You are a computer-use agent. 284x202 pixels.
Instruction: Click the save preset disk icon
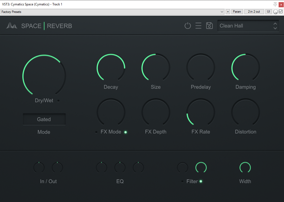click(209, 25)
